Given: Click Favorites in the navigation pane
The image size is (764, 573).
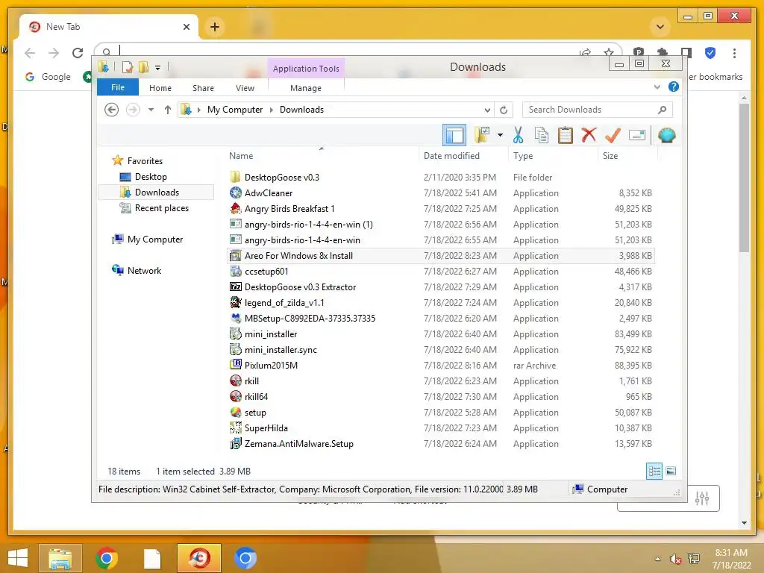Looking at the screenshot, I should click(x=145, y=161).
